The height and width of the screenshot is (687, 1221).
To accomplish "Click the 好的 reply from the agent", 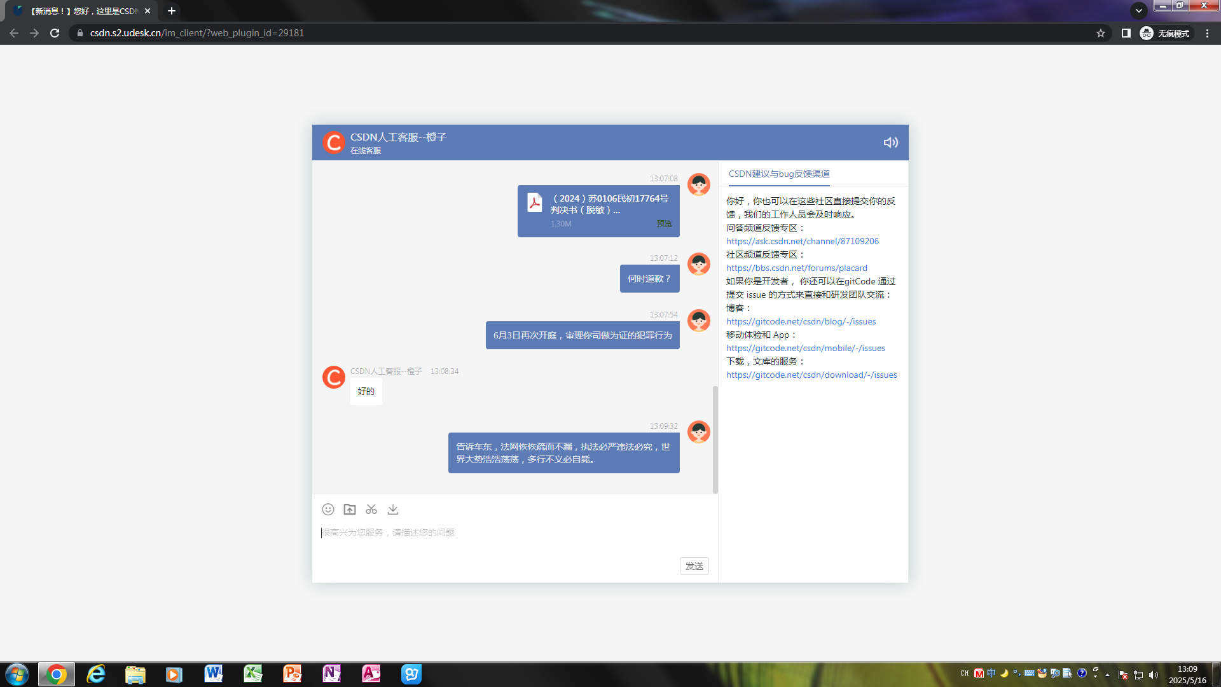I will tap(366, 391).
